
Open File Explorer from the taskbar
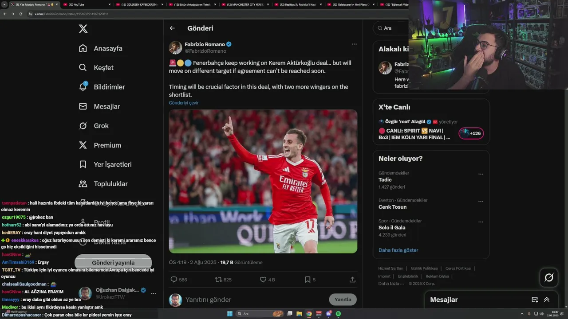(300, 314)
